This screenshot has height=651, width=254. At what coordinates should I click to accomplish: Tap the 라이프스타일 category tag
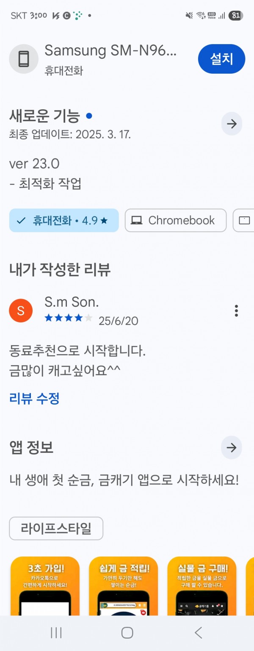click(x=56, y=528)
